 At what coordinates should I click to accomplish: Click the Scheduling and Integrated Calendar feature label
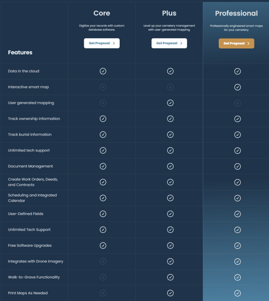[32, 198]
